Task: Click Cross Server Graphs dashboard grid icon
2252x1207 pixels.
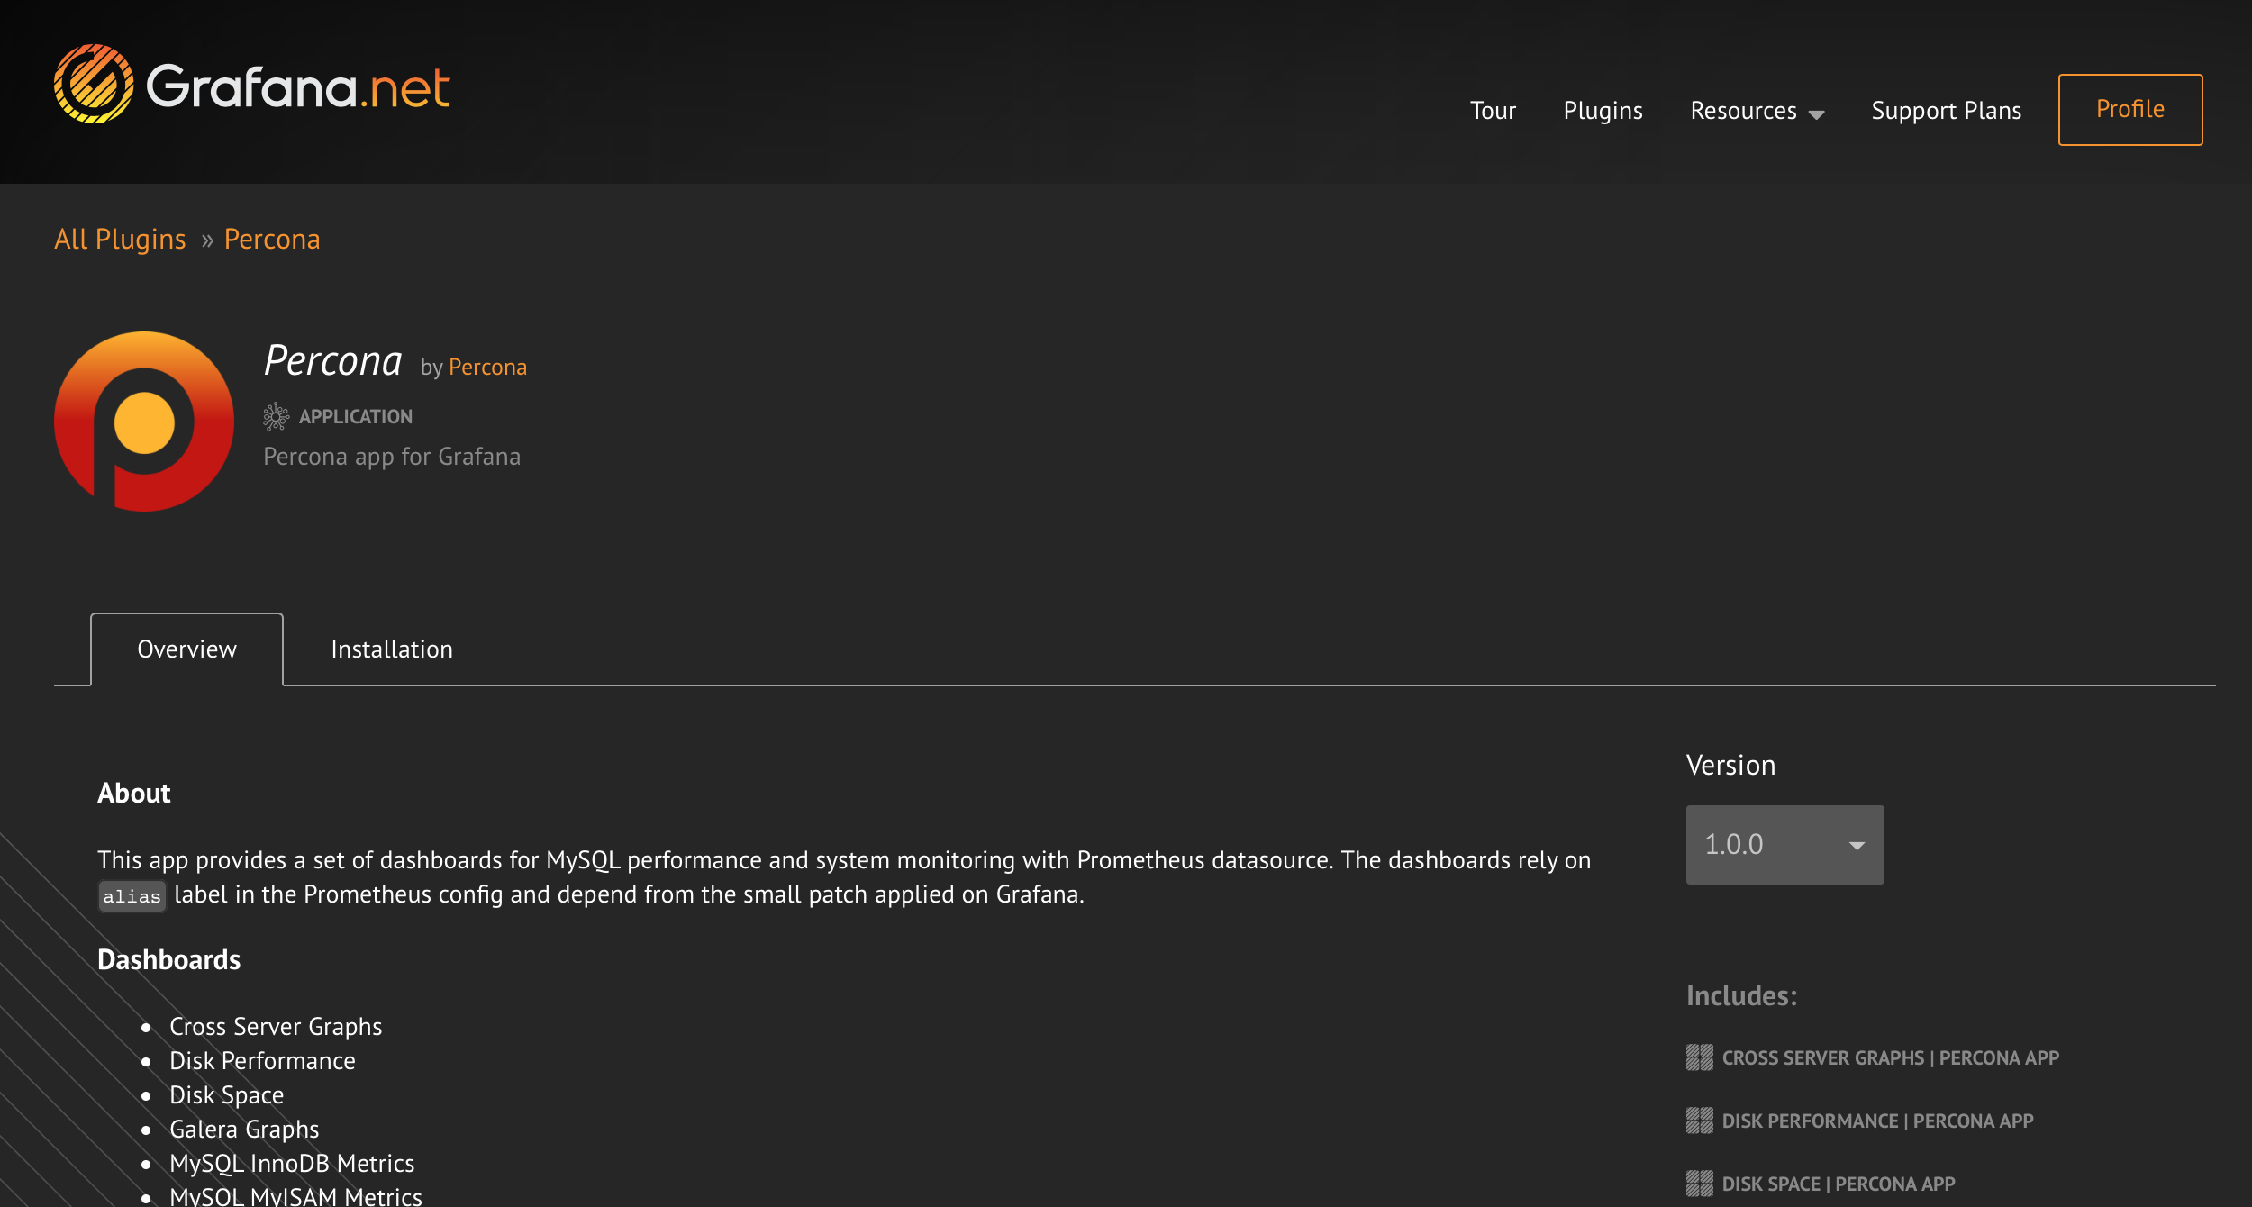Action: 1699,1057
